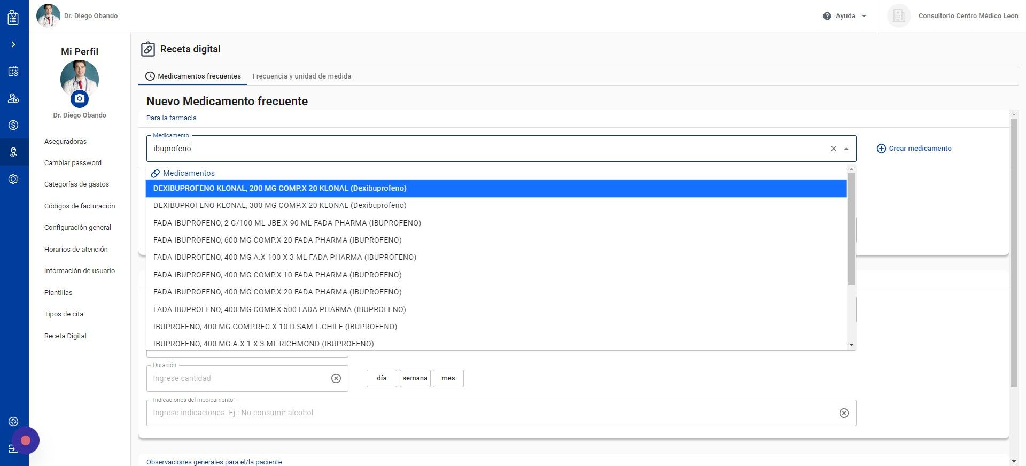This screenshot has width=1026, height=466.
Task: Clear the Medicamento field with X
Action: pos(833,149)
